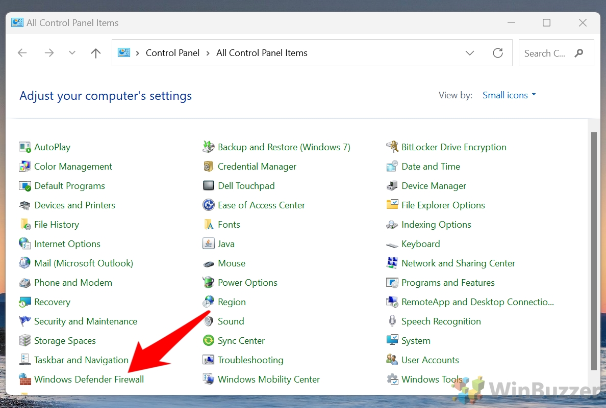Open the Region link
606x408 pixels.
coord(232,302)
